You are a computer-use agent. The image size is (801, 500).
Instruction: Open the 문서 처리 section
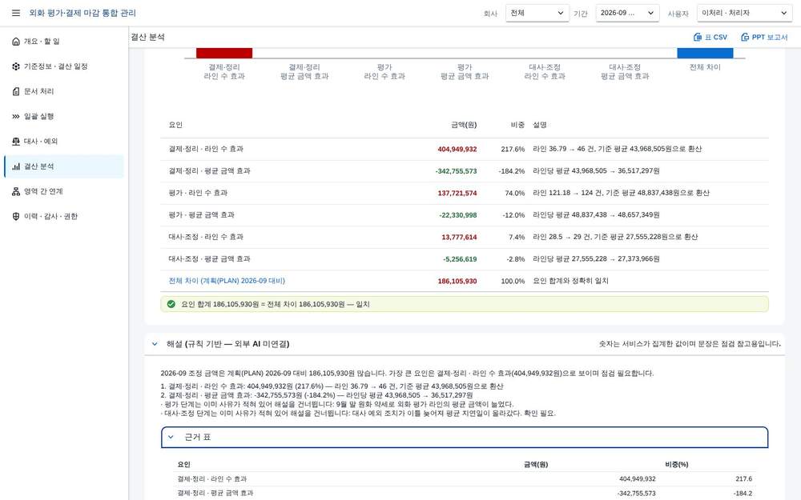click(x=64, y=91)
